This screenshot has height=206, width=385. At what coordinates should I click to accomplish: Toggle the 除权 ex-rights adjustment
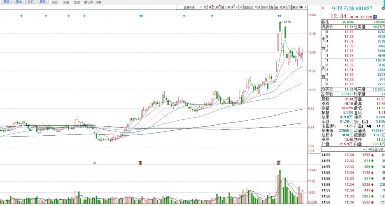pyautogui.click(x=265, y=7)
